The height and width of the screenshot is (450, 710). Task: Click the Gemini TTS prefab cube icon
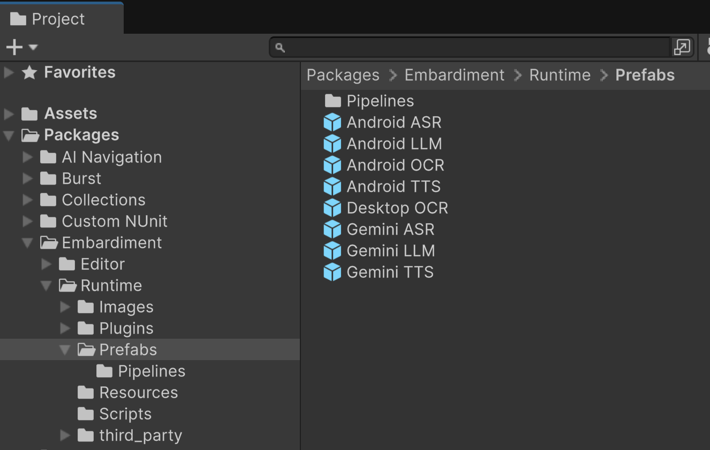point(333,272)
